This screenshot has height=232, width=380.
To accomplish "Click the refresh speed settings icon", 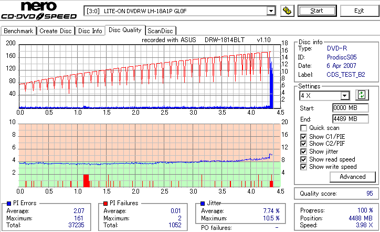I will 362,95.
